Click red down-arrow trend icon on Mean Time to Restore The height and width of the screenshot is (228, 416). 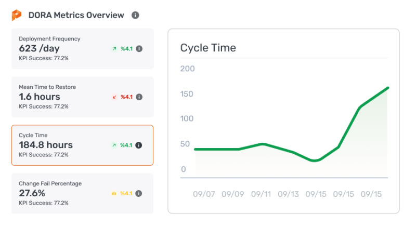tap(114, 97)
